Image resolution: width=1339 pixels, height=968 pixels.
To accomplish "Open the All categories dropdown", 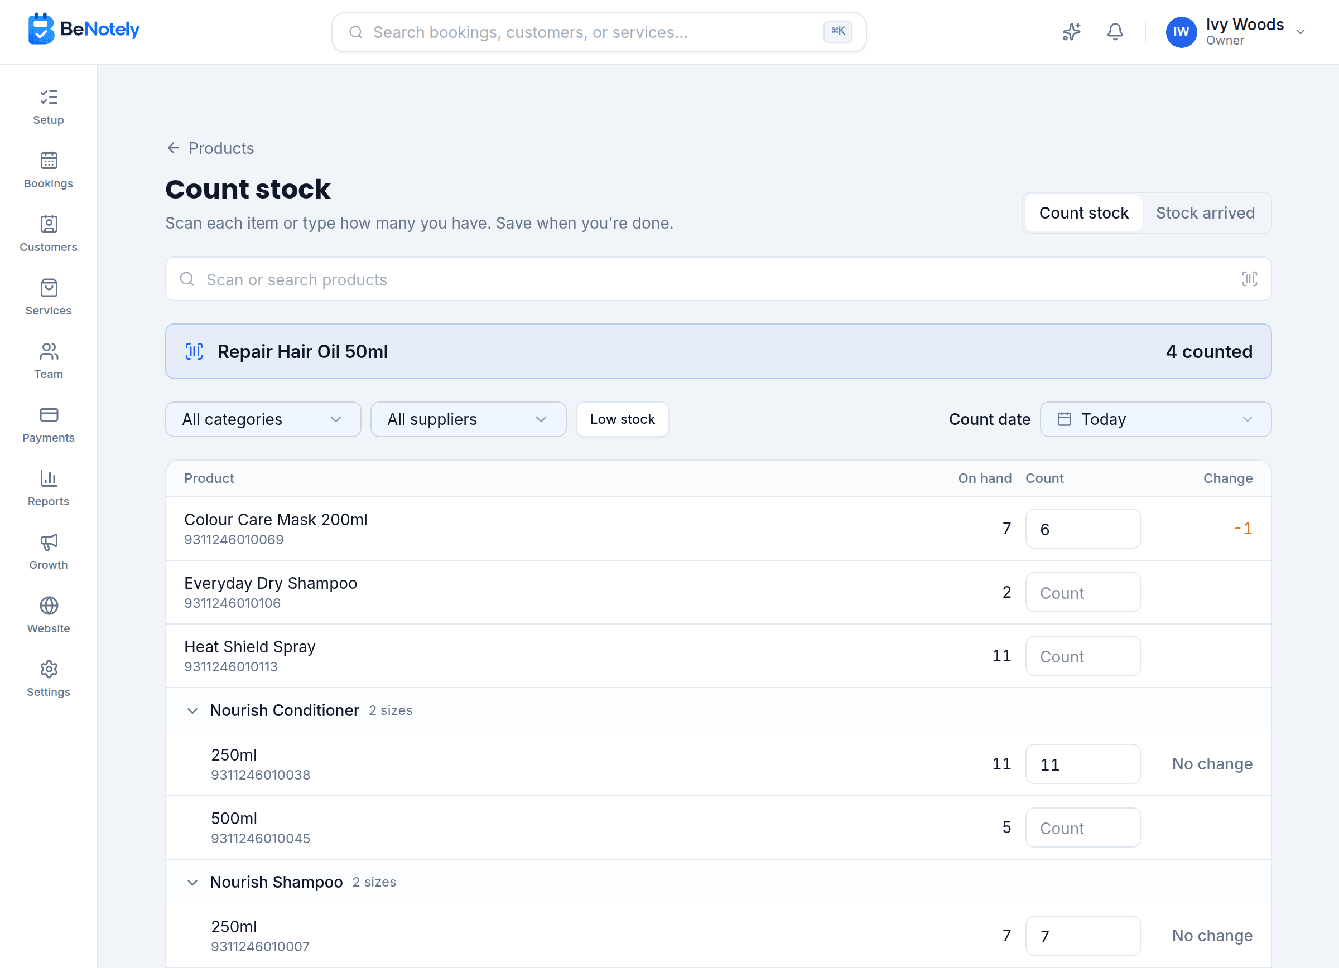I will pyautogui.click(x=263, y=419).
